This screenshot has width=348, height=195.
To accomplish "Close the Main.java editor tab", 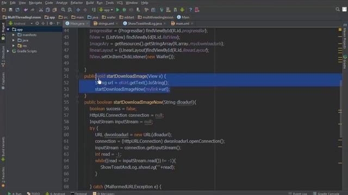I will tap(88, 23).
